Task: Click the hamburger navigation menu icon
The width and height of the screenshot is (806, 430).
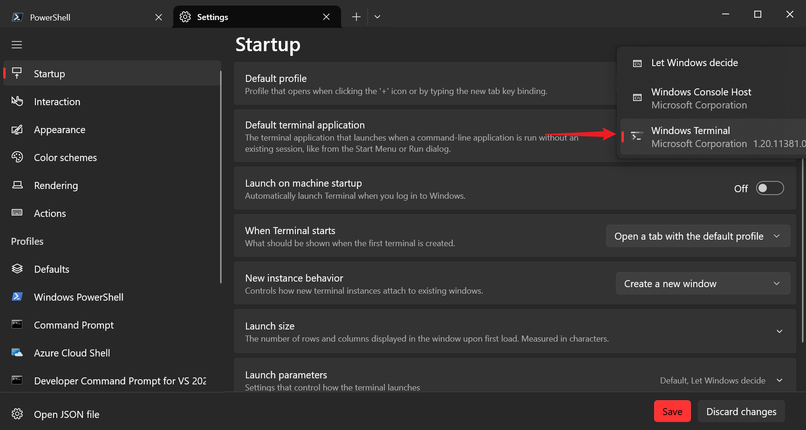Action: point(17,45)
